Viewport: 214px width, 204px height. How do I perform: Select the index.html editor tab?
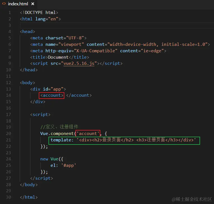pos(18,4)
